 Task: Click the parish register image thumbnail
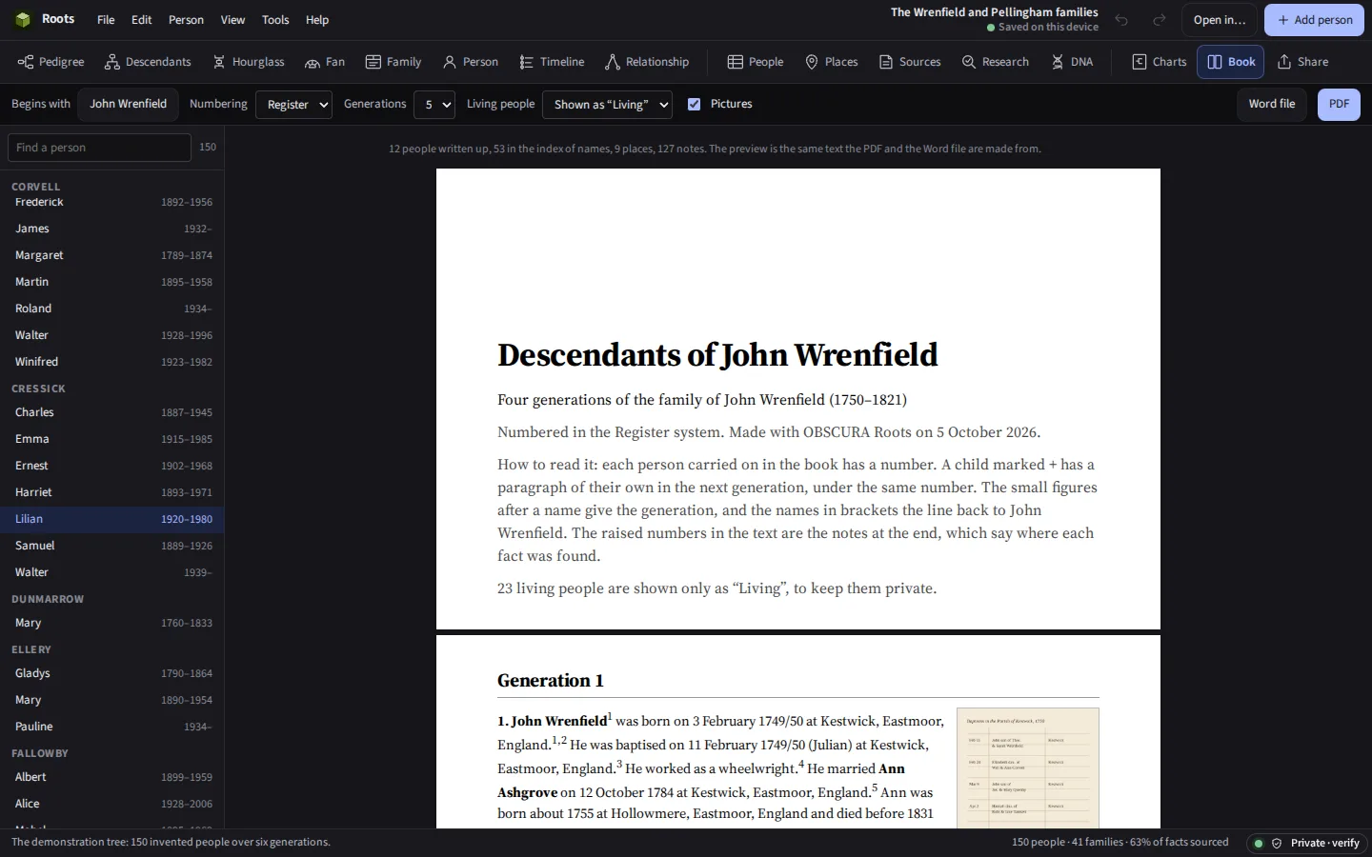[x=1028, y=767]
